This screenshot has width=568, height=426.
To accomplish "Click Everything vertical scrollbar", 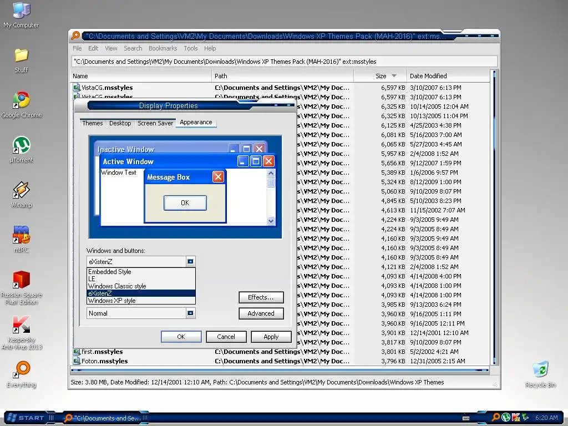I will click(494, 217).
